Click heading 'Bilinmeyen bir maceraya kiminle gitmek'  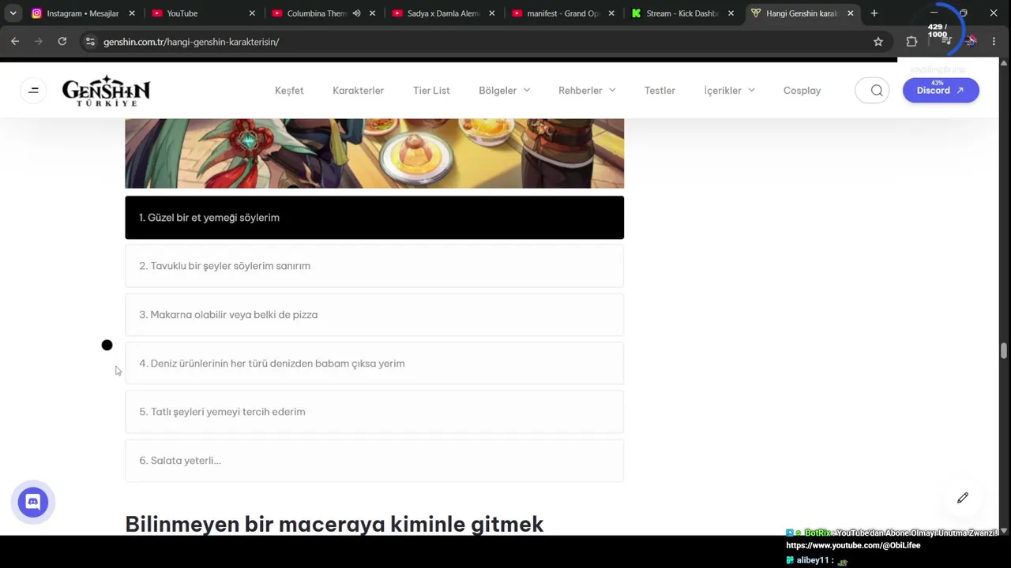click(x=334, y=524)
